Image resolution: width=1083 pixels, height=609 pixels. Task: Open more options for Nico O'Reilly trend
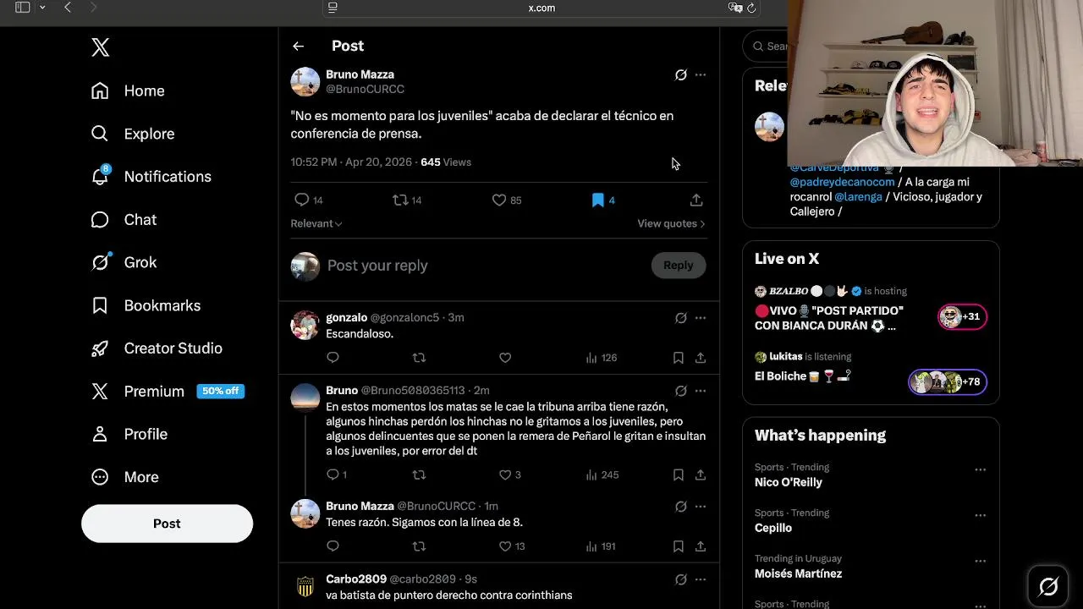coord(980,469)
